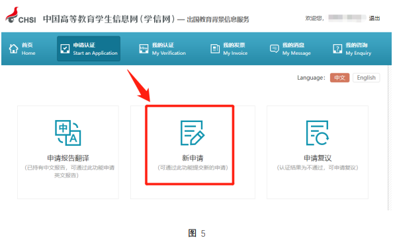Screen dimensions: 393x242
Task: Click the 退出 logout link
Action: click(x=374, y=18)
